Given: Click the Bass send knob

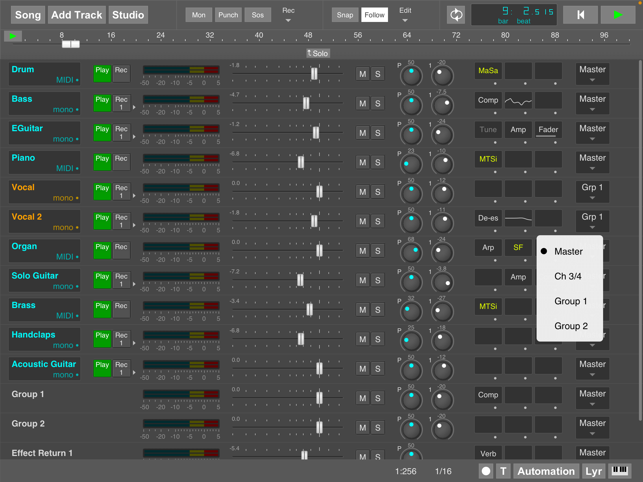Looking at the screenshot, I should tap(442, 105).
